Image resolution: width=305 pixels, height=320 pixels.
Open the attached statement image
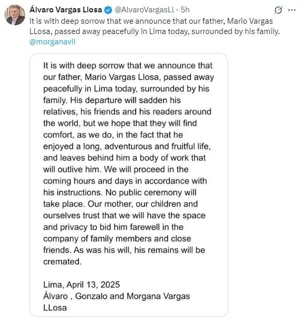[x=129, y=185]
